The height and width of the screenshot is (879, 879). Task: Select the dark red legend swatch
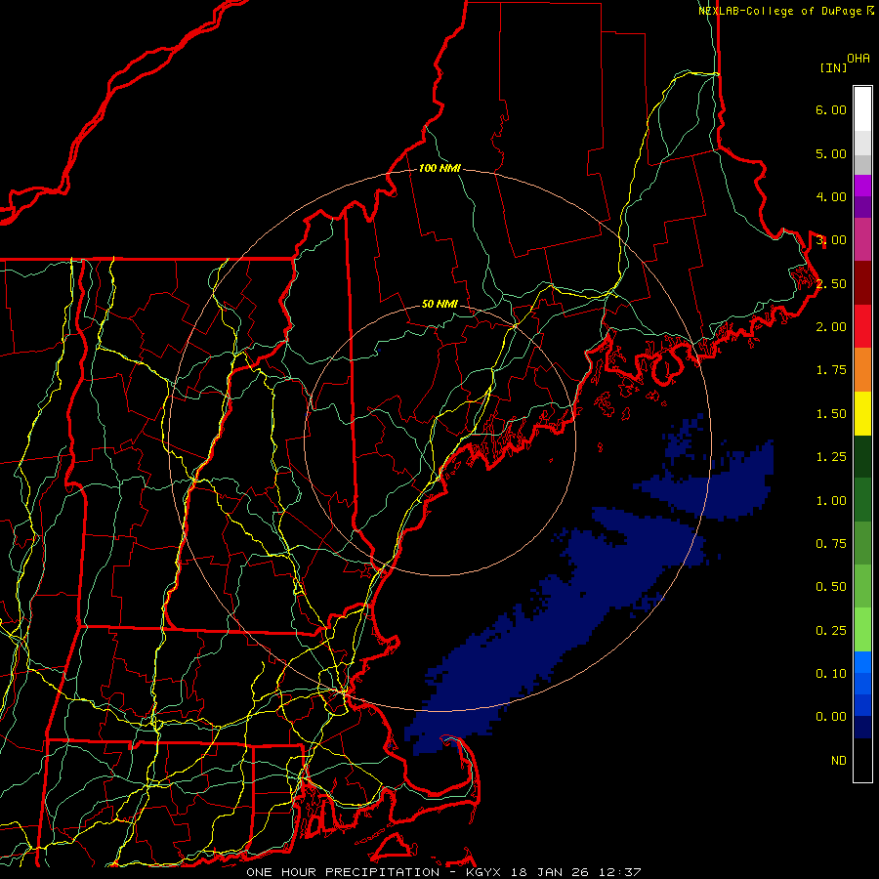(x=862, y=283)
